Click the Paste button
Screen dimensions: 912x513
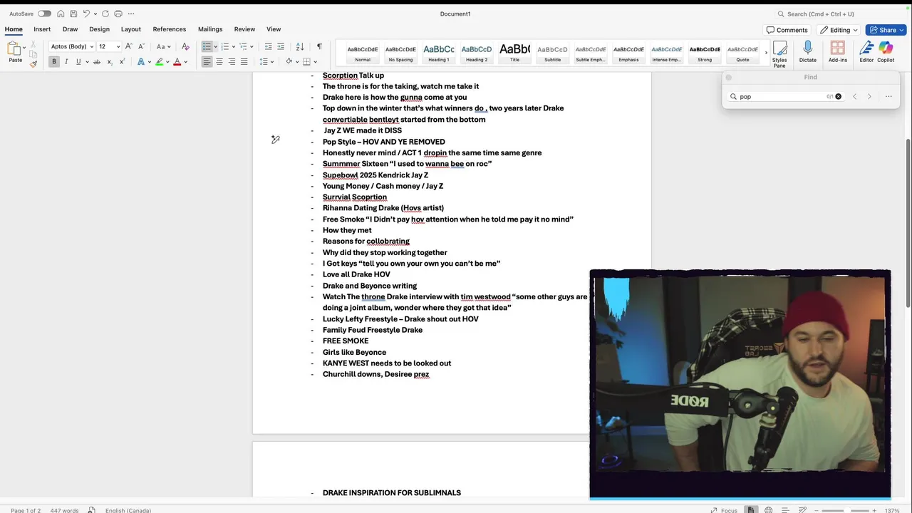coord(15,52)
